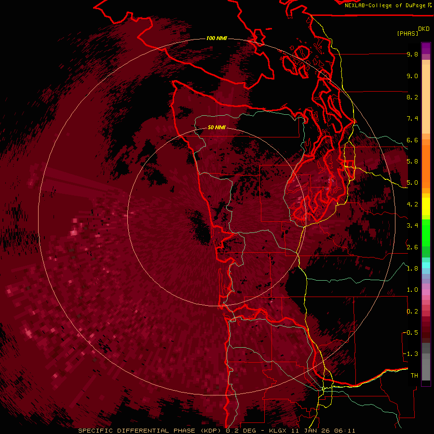Click the 4.2 legend value
The height and width of the screenshot is (434, 434).
[412, 204]
